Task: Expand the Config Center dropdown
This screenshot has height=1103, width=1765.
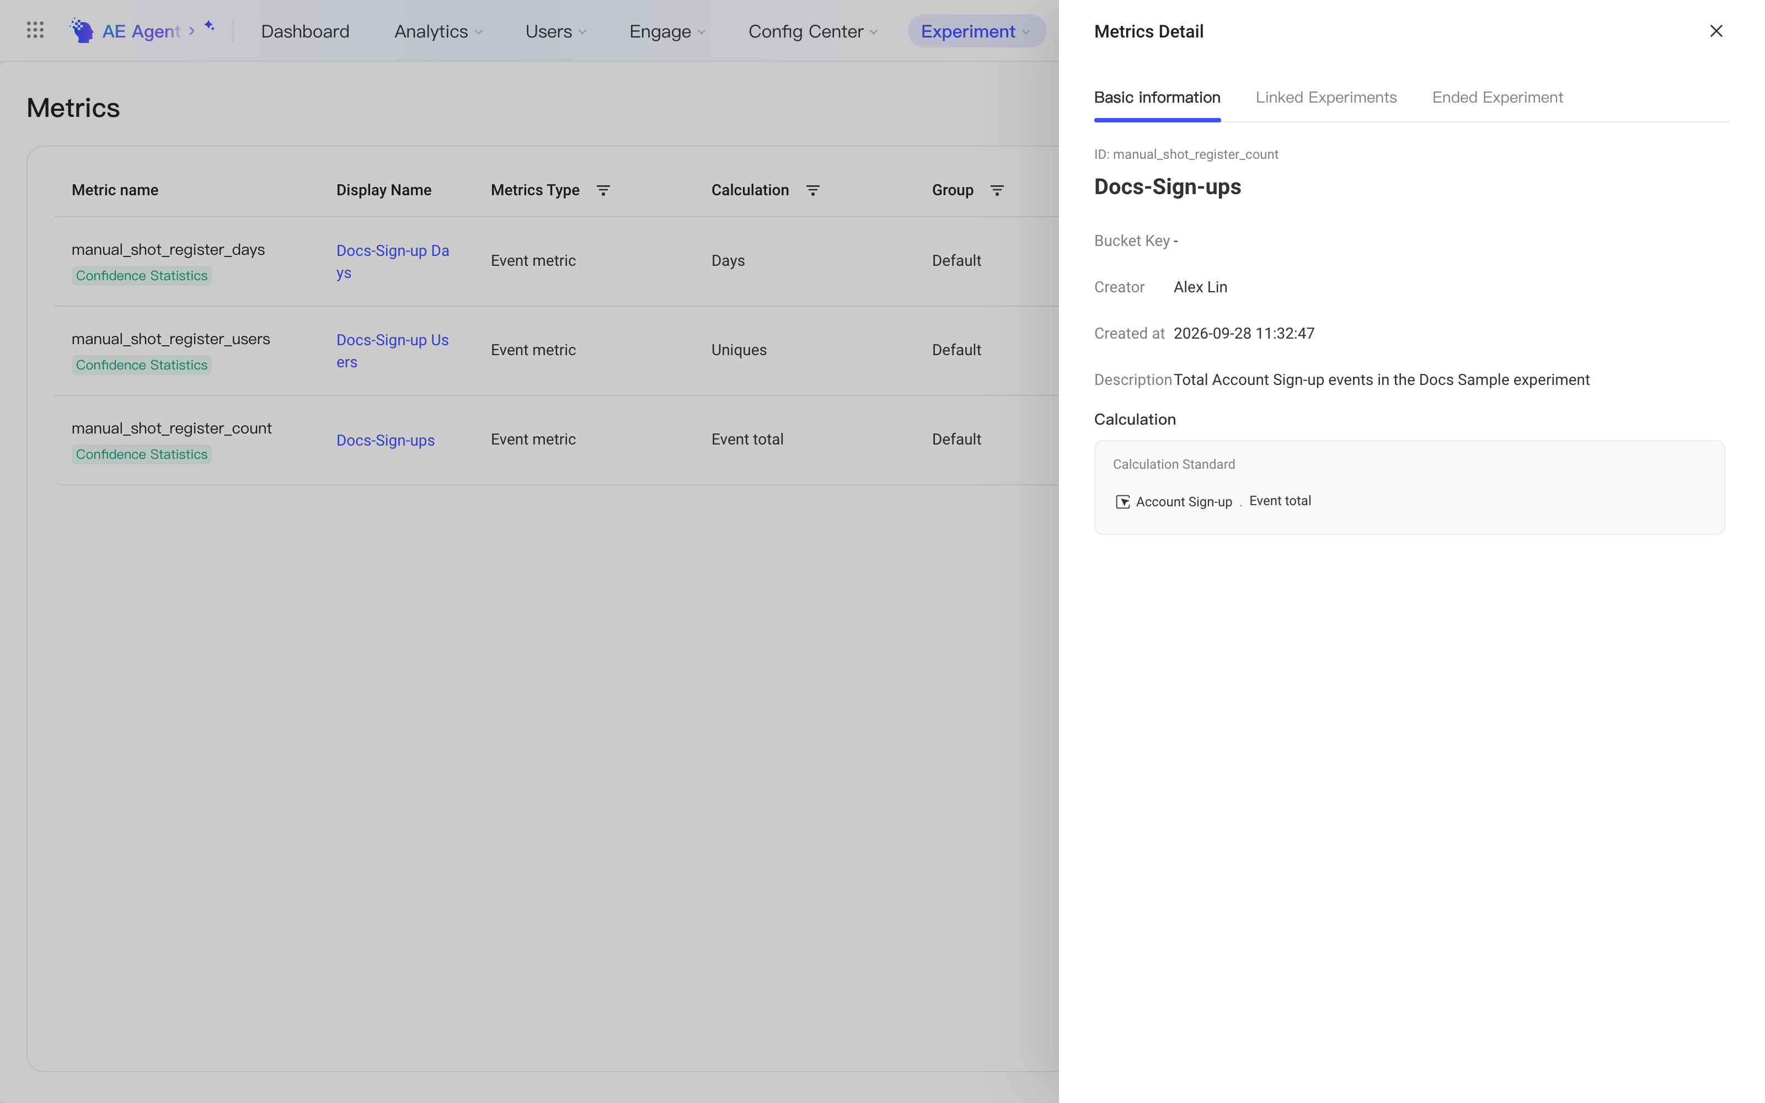Action: 813,31
